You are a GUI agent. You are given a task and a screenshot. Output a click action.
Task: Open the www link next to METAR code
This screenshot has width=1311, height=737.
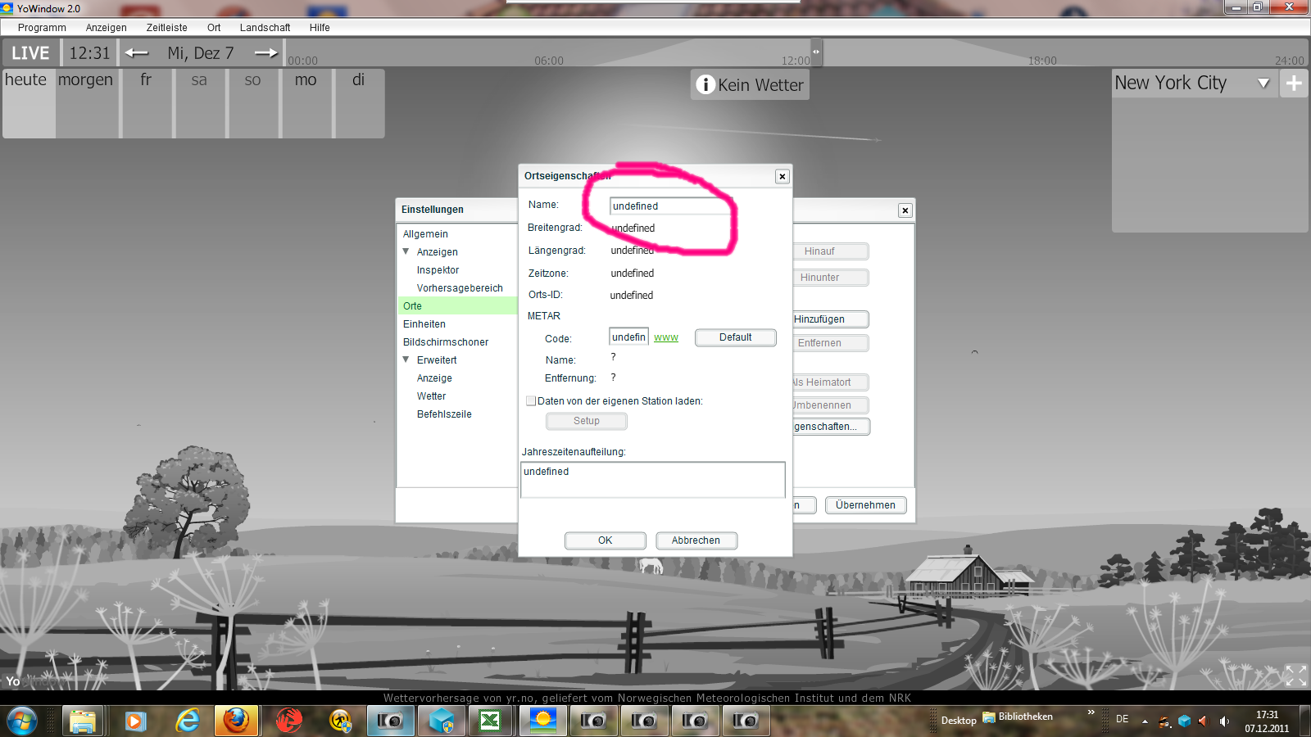[666, 337]
